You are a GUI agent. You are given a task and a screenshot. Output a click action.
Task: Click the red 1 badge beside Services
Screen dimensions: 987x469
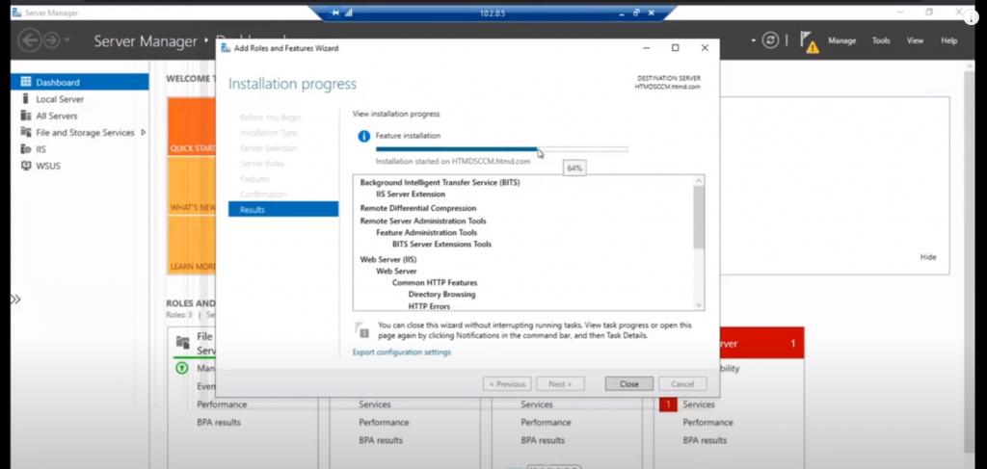[x=668, y=404]
